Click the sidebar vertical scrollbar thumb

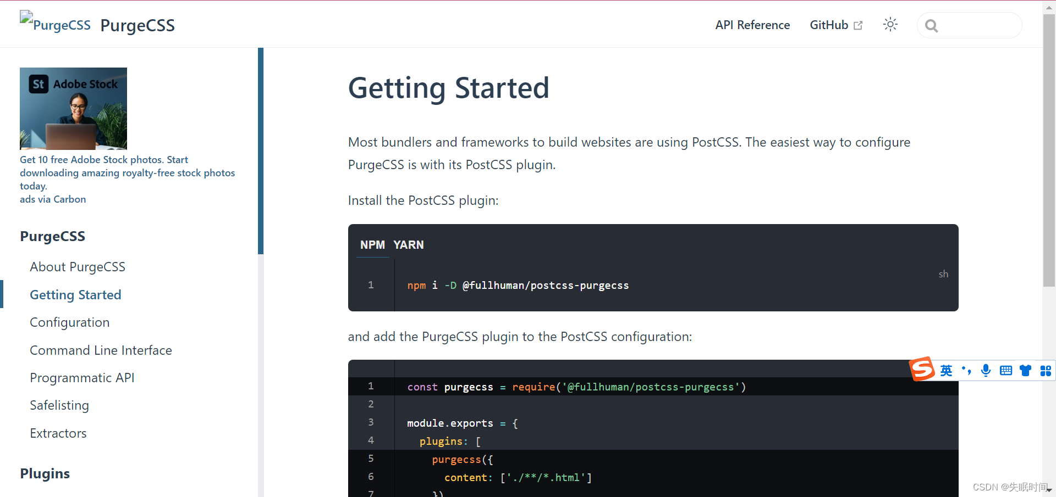click(x=261, y=151)
